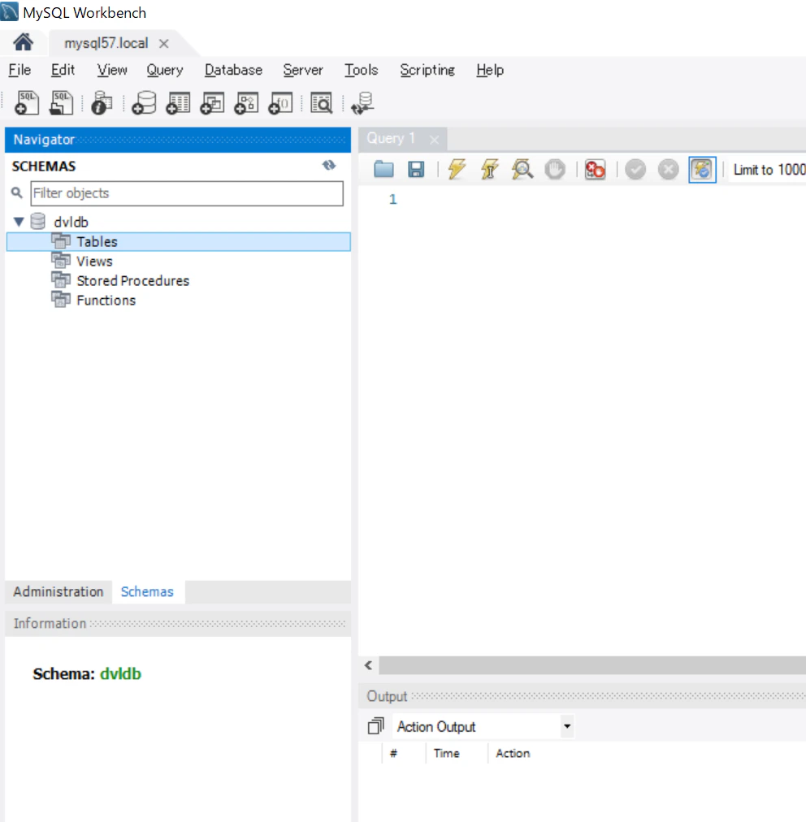Stop the executing query icon
The width and height of the screenshot is (806, 822).
[x=555, y=169]
